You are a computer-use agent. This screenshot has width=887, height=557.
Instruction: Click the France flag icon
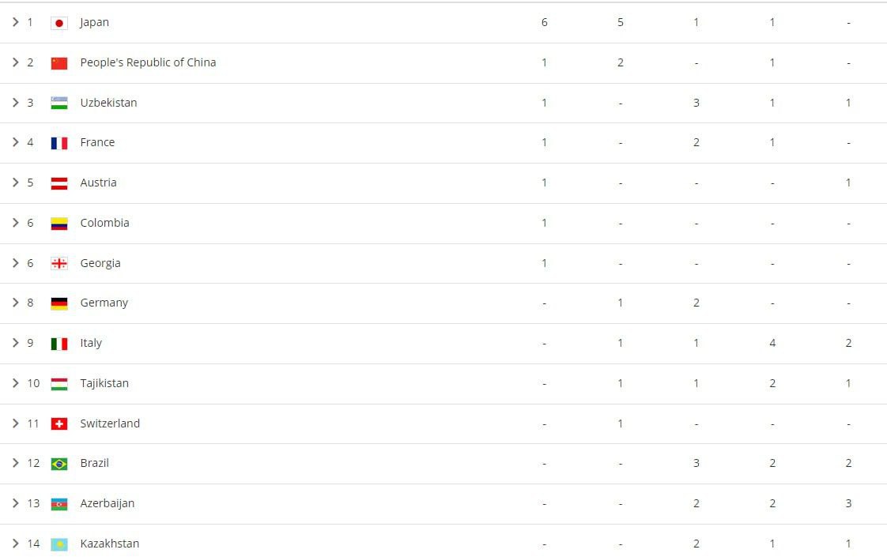(59, 143)
